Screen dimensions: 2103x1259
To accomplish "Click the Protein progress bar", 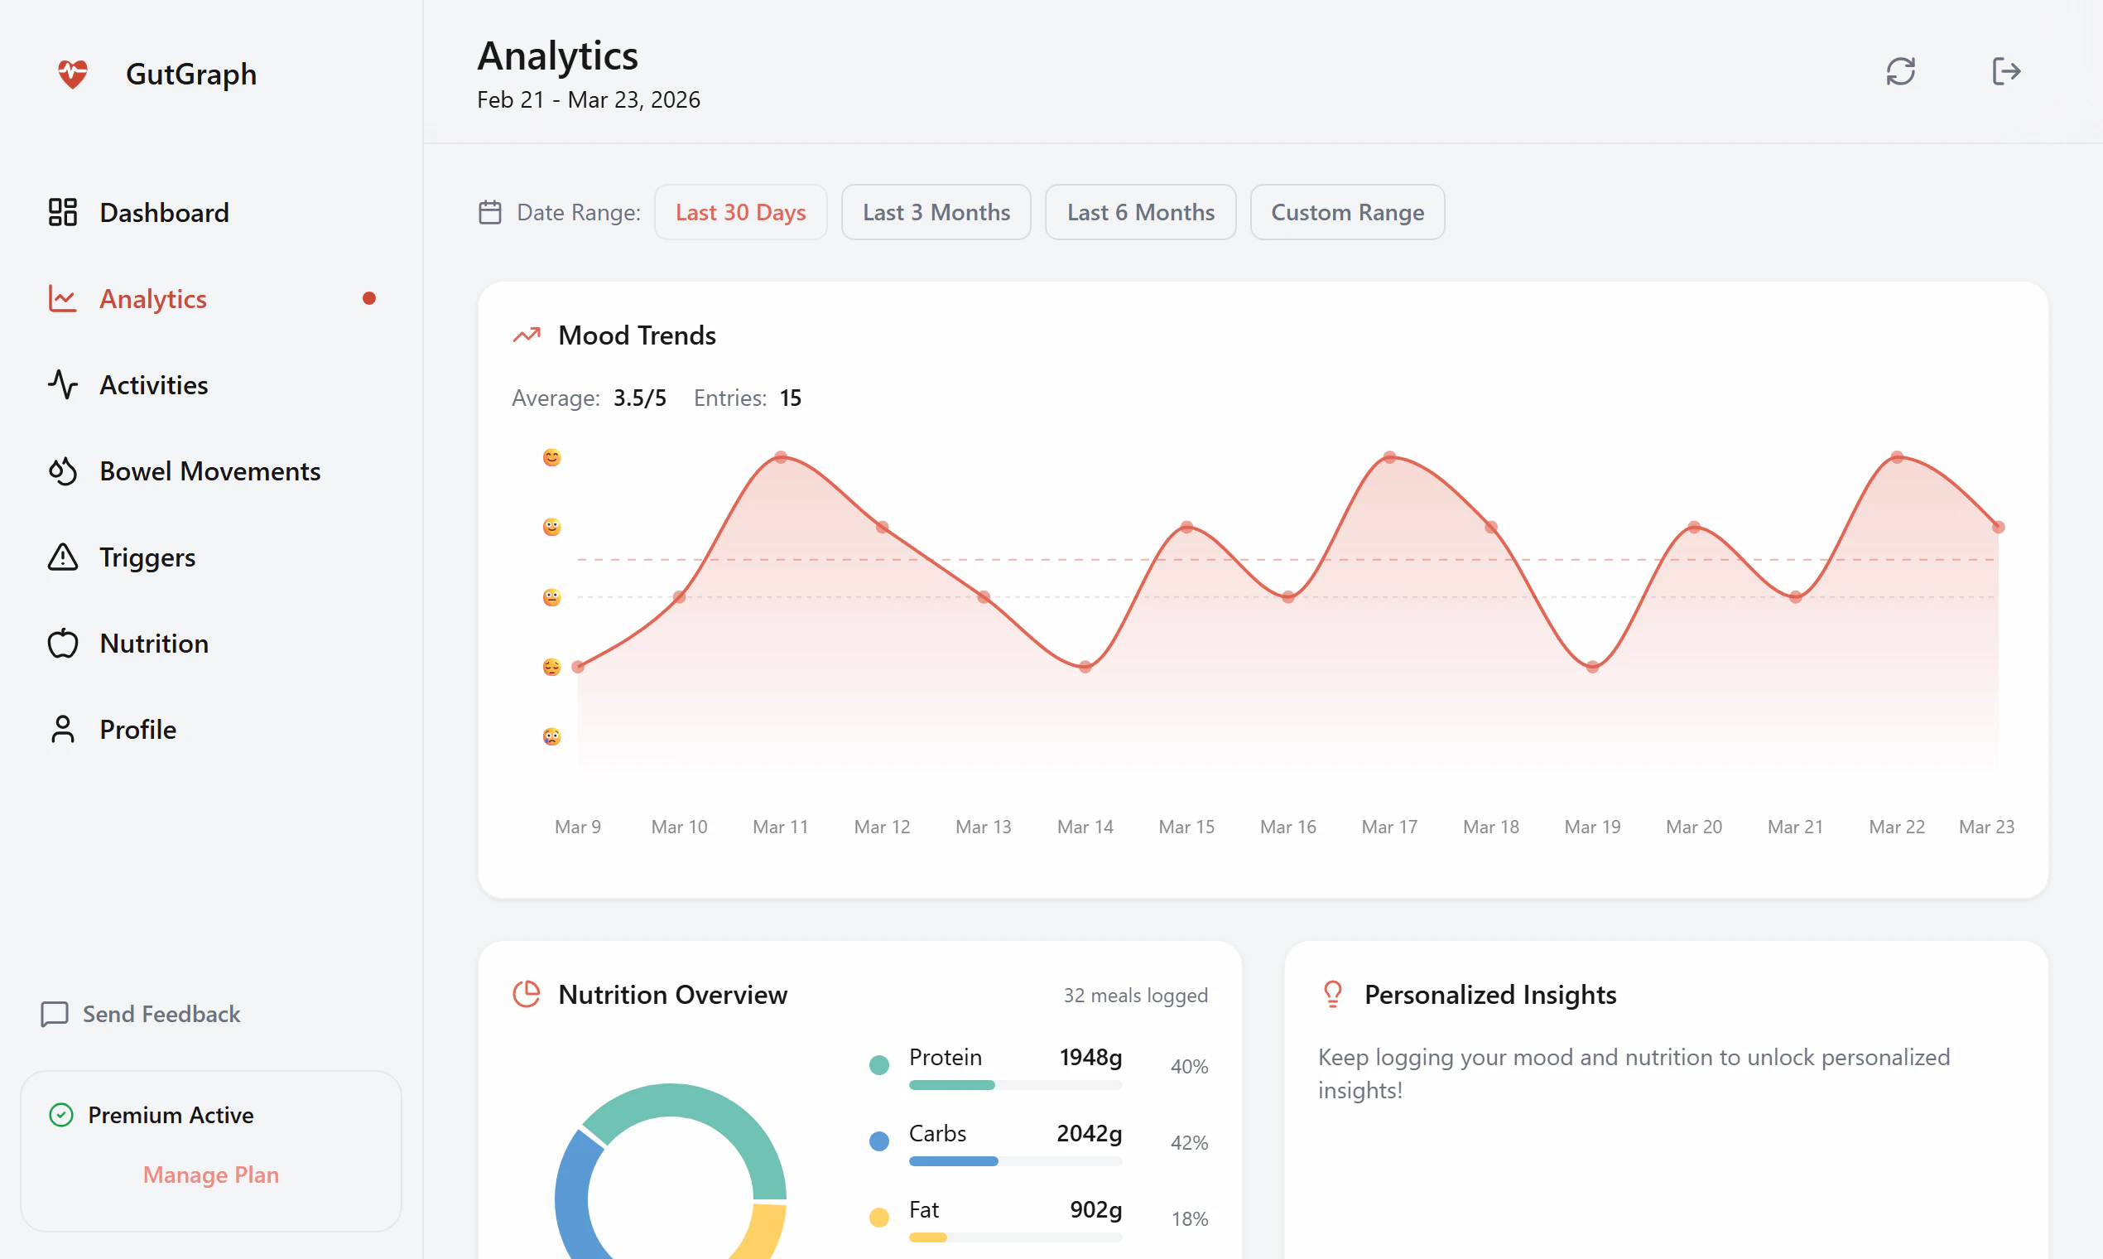I will (x=1015, y=1084).
